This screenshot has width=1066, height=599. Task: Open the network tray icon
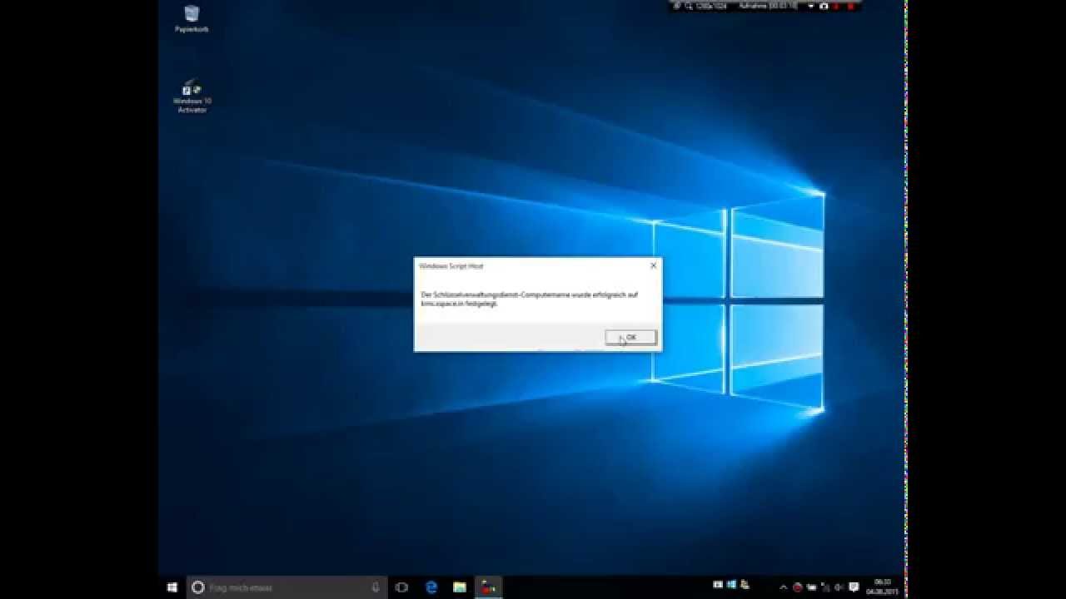(x=825, y=587)
